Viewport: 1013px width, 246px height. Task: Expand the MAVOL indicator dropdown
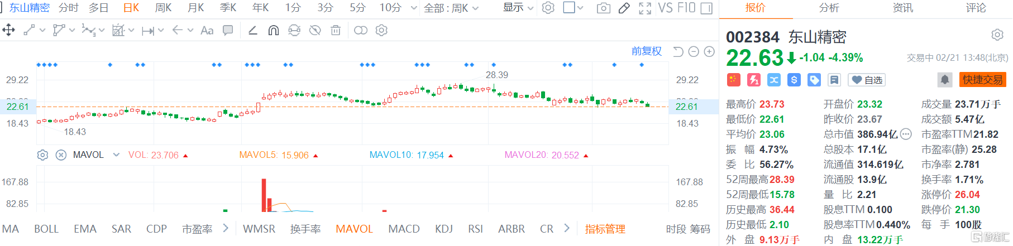point(116,155)
